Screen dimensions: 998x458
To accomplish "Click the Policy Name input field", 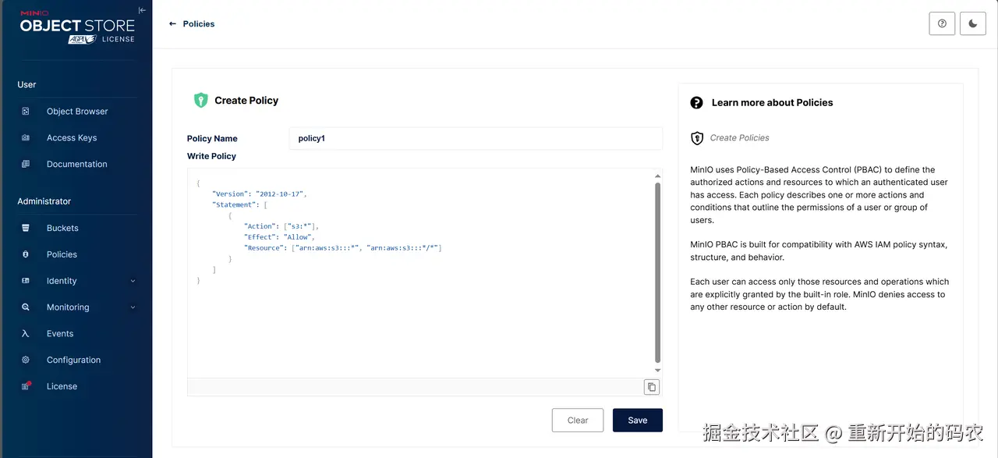I will [476, 138].
